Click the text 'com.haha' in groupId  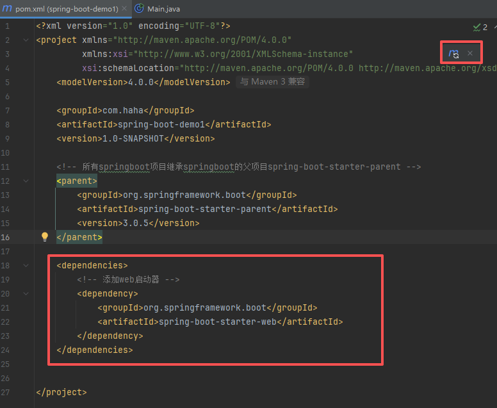[123, 110]
